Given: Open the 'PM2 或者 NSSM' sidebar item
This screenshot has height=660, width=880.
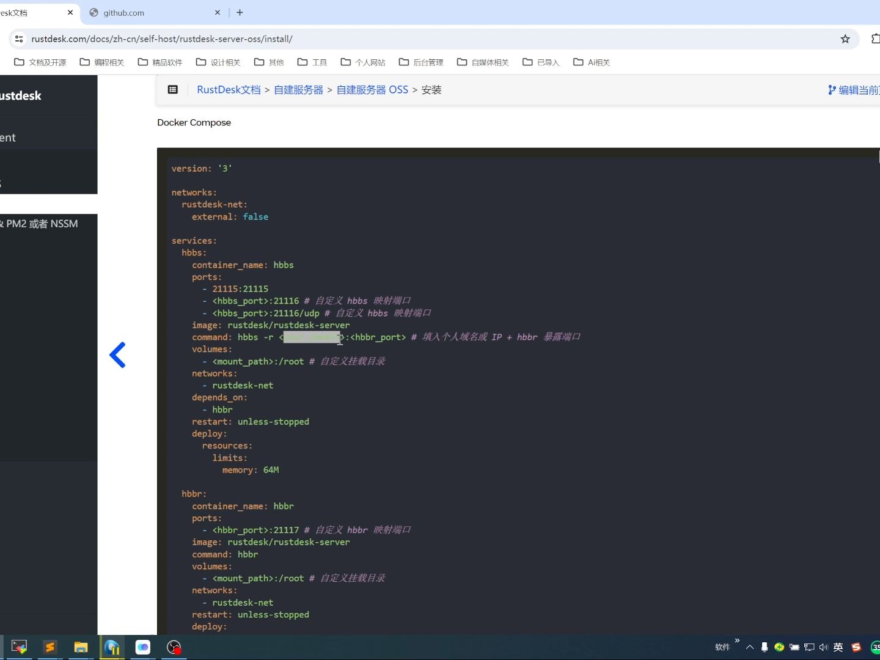Looking at the screenshot, I should 39,224.
